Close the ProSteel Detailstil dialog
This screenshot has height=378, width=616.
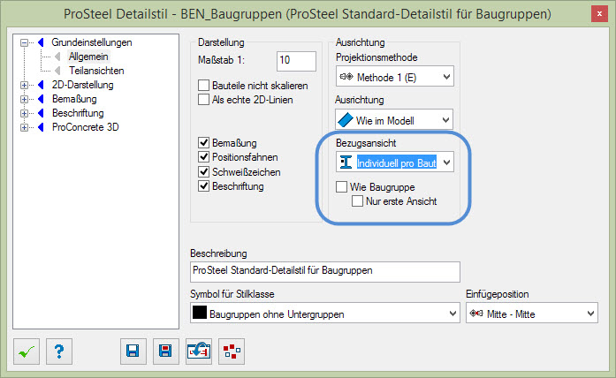[x=599, y=14]
